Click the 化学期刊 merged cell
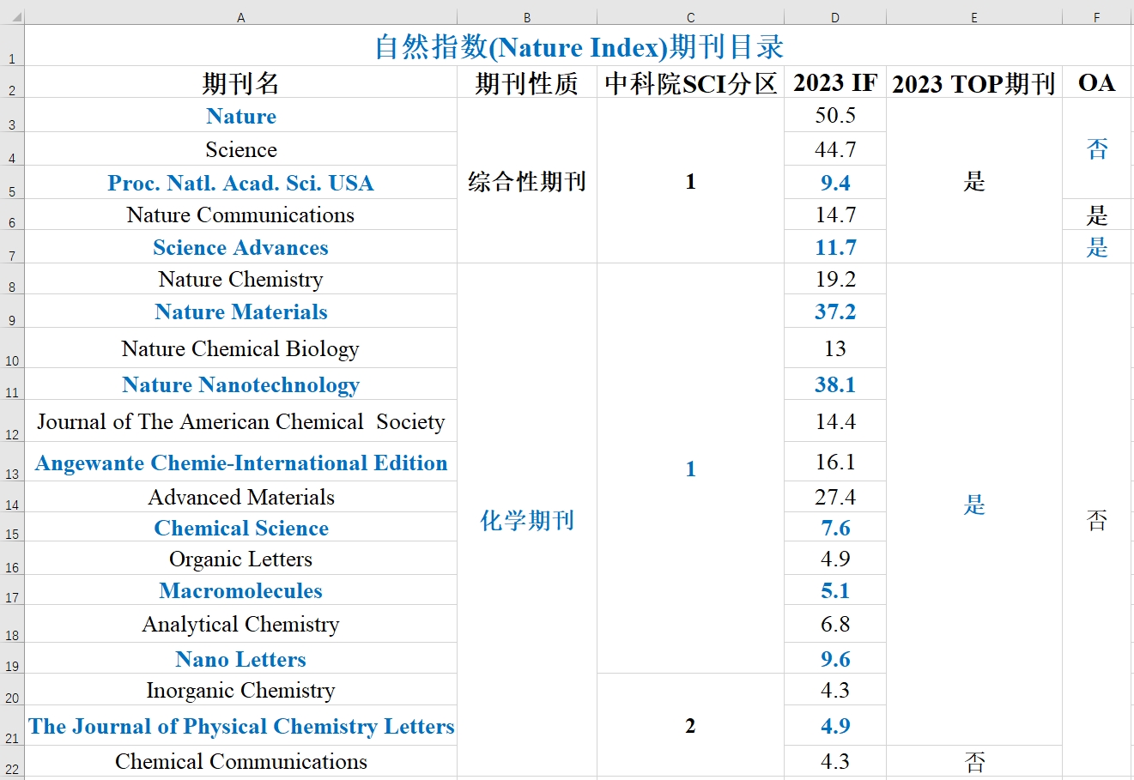 [x=527, y=520]
